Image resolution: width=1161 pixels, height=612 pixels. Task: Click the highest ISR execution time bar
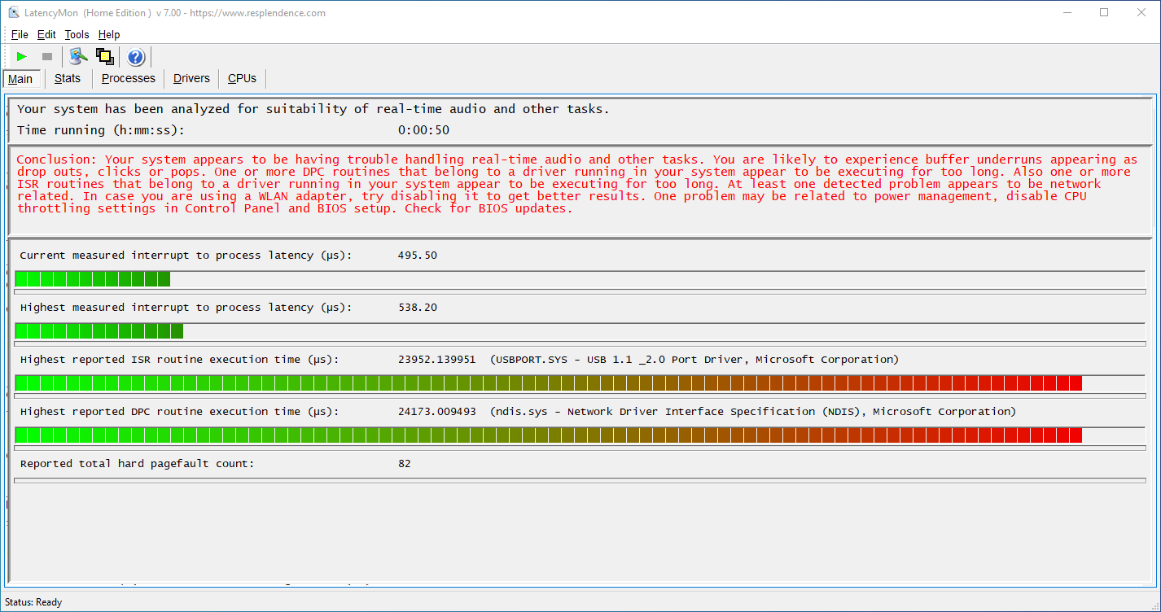[x=580, y=383]
